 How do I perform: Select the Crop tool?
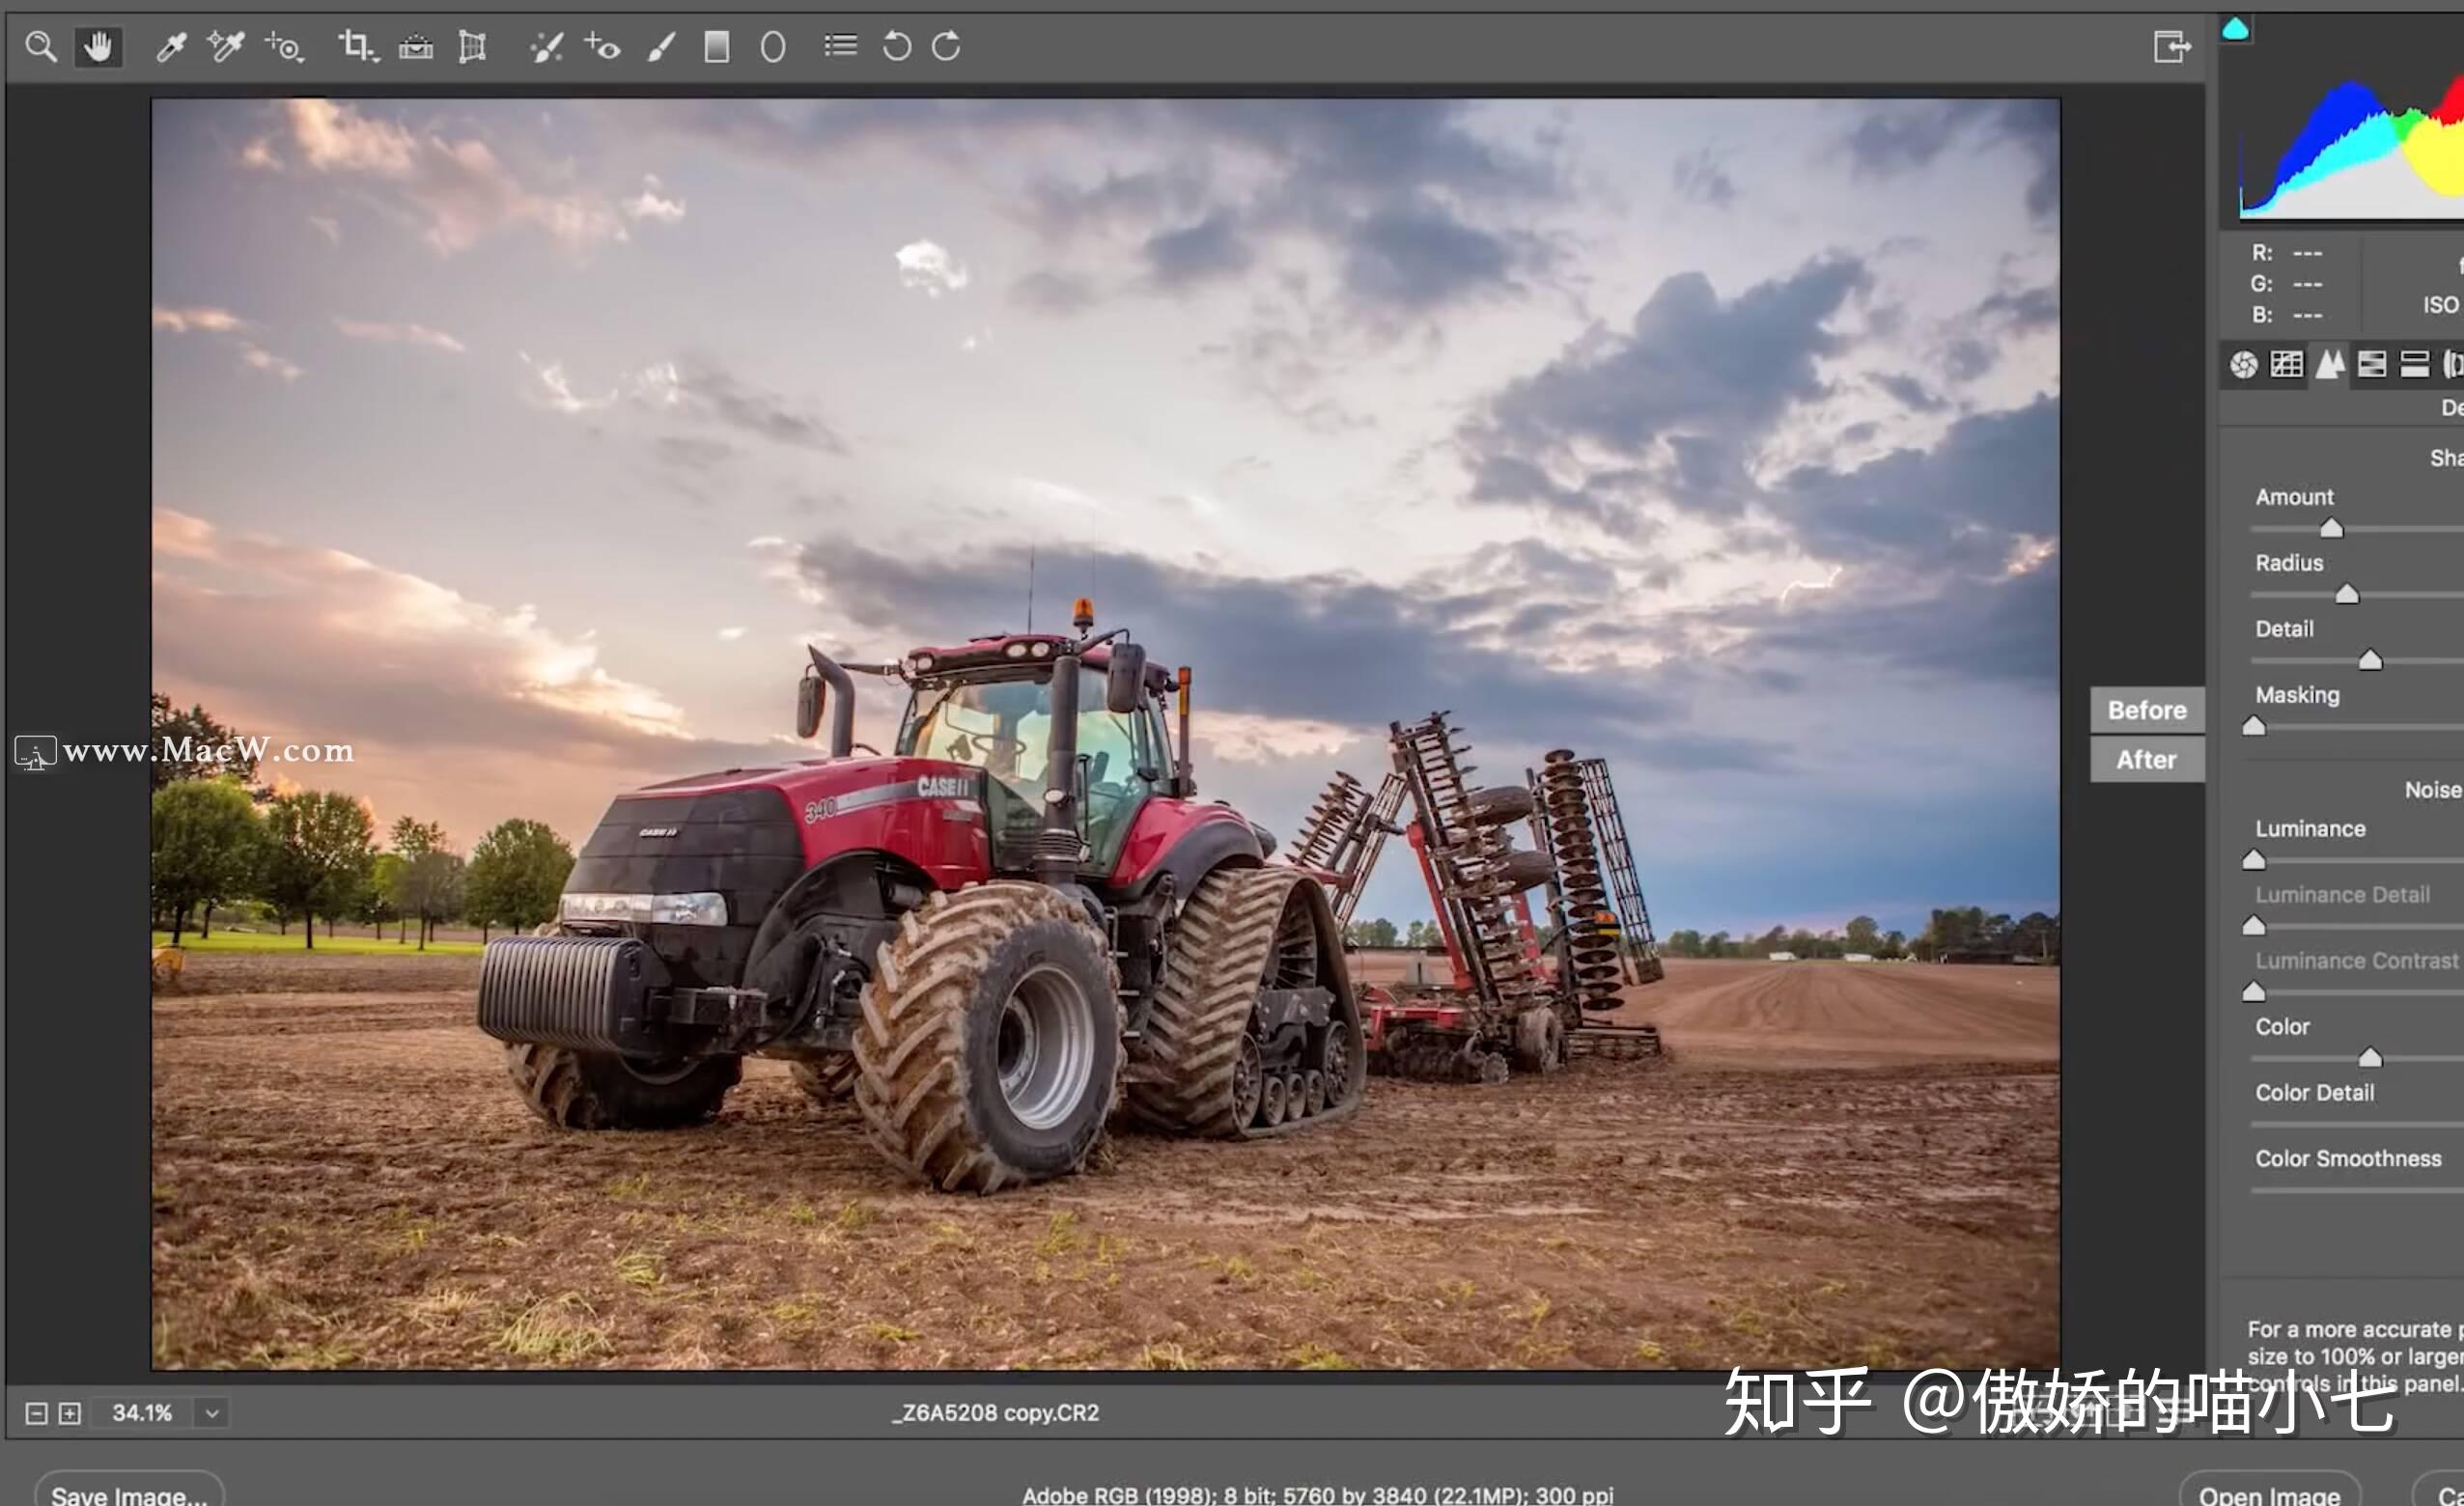click(x=354, y=46)
